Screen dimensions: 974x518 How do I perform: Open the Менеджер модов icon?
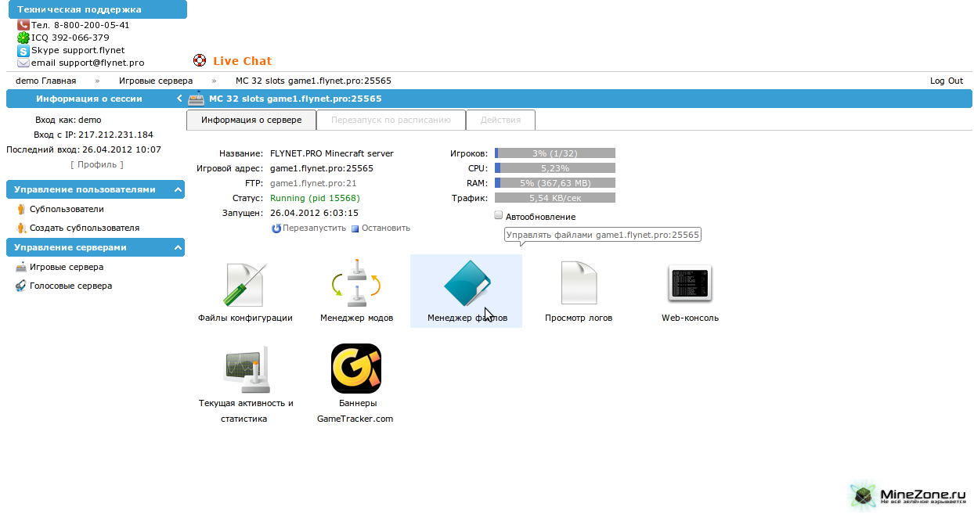click(356, 284)
